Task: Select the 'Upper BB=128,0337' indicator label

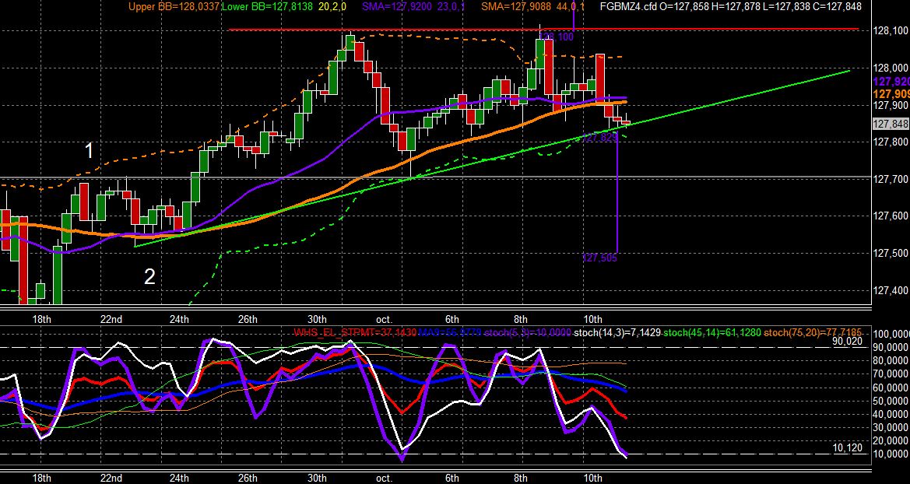Action: click(x=176, y=7)
